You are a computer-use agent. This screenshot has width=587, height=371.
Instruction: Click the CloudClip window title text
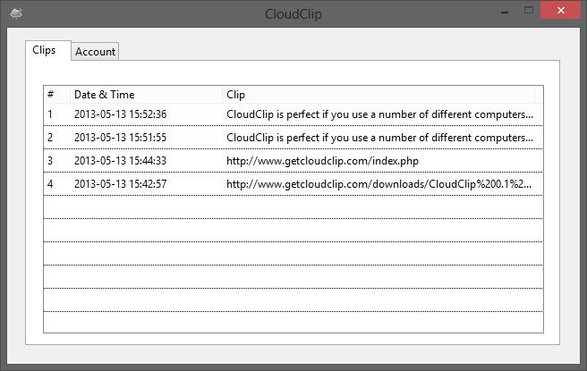coord(293,14)
